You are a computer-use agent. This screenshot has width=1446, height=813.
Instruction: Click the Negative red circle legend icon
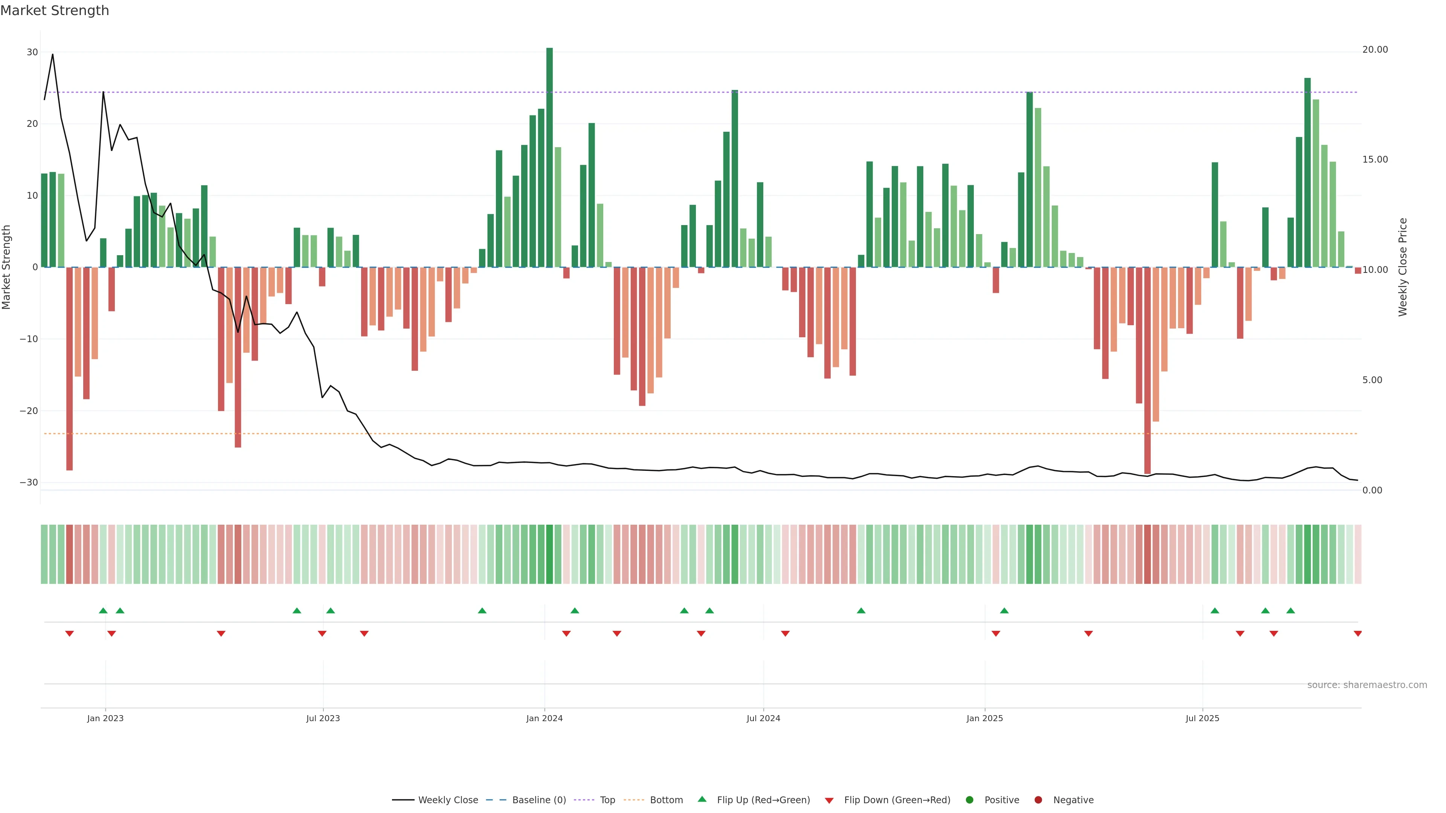tap(1038, 800)
